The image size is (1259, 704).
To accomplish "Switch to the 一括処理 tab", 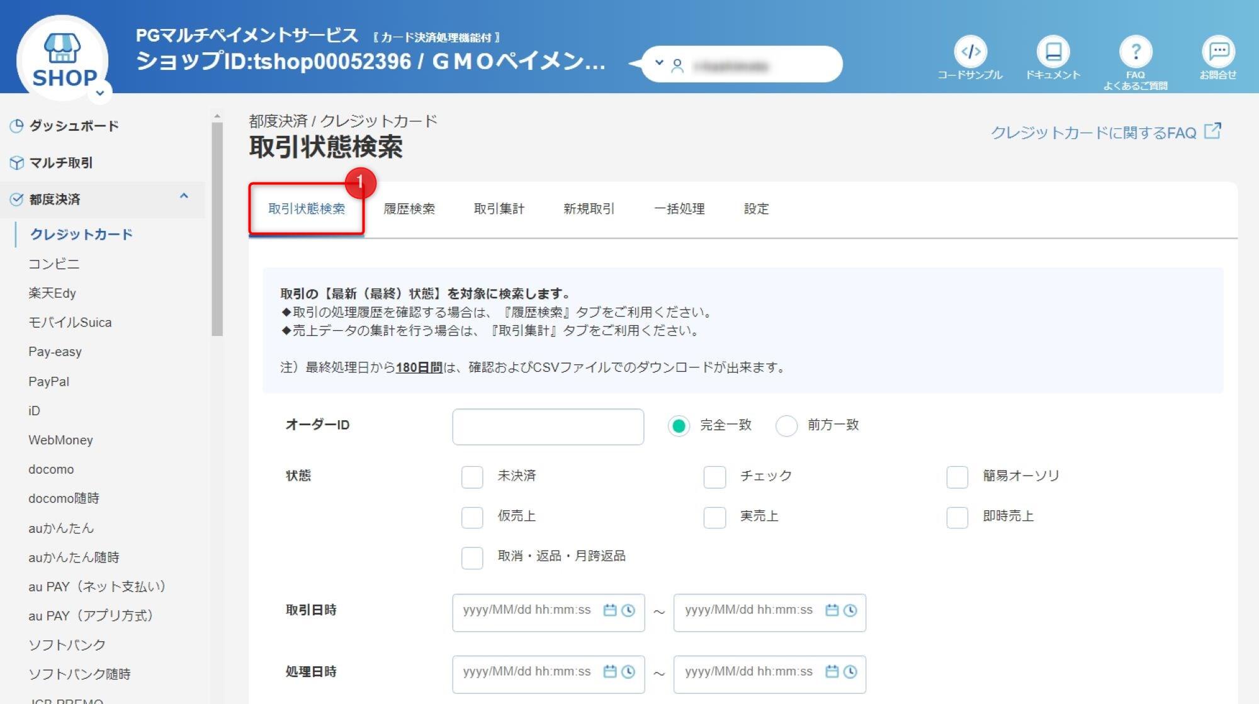I will point(679,209).
